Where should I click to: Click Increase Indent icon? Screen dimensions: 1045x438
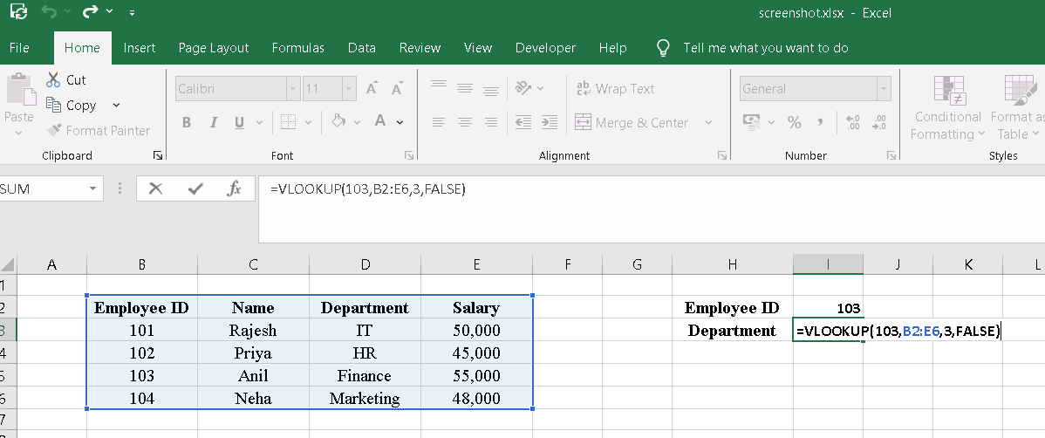(x=550, y=123)
